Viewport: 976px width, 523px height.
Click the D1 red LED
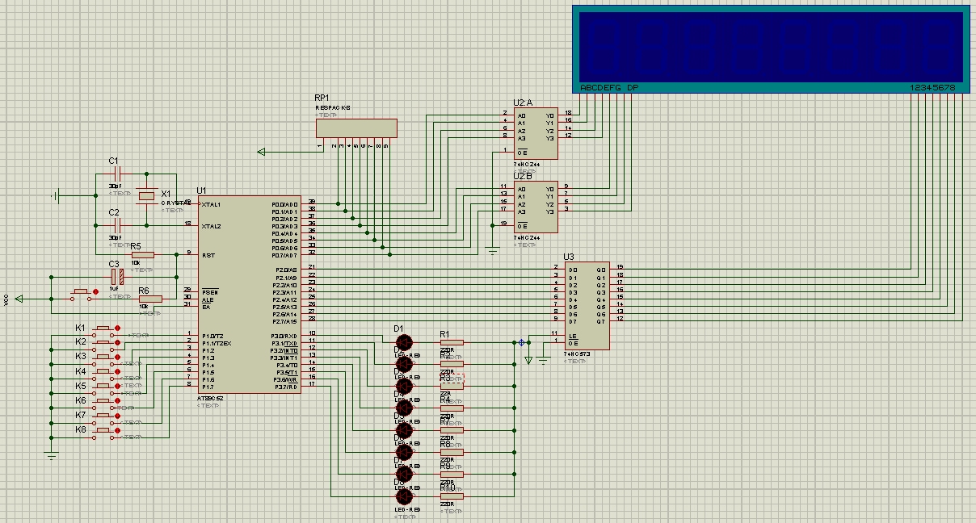click(404, 342)
